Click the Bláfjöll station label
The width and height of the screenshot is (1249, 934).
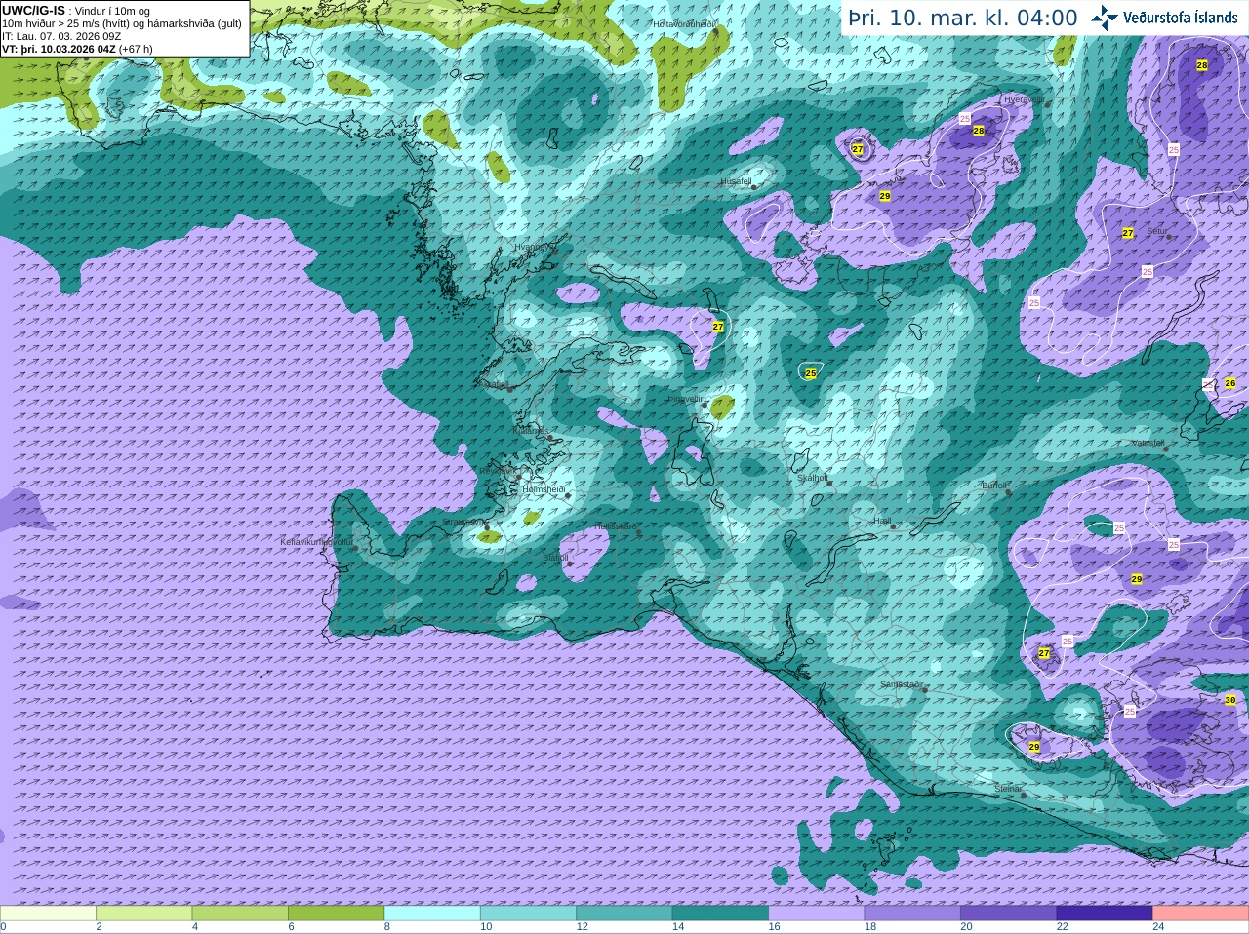click(554, 558)
